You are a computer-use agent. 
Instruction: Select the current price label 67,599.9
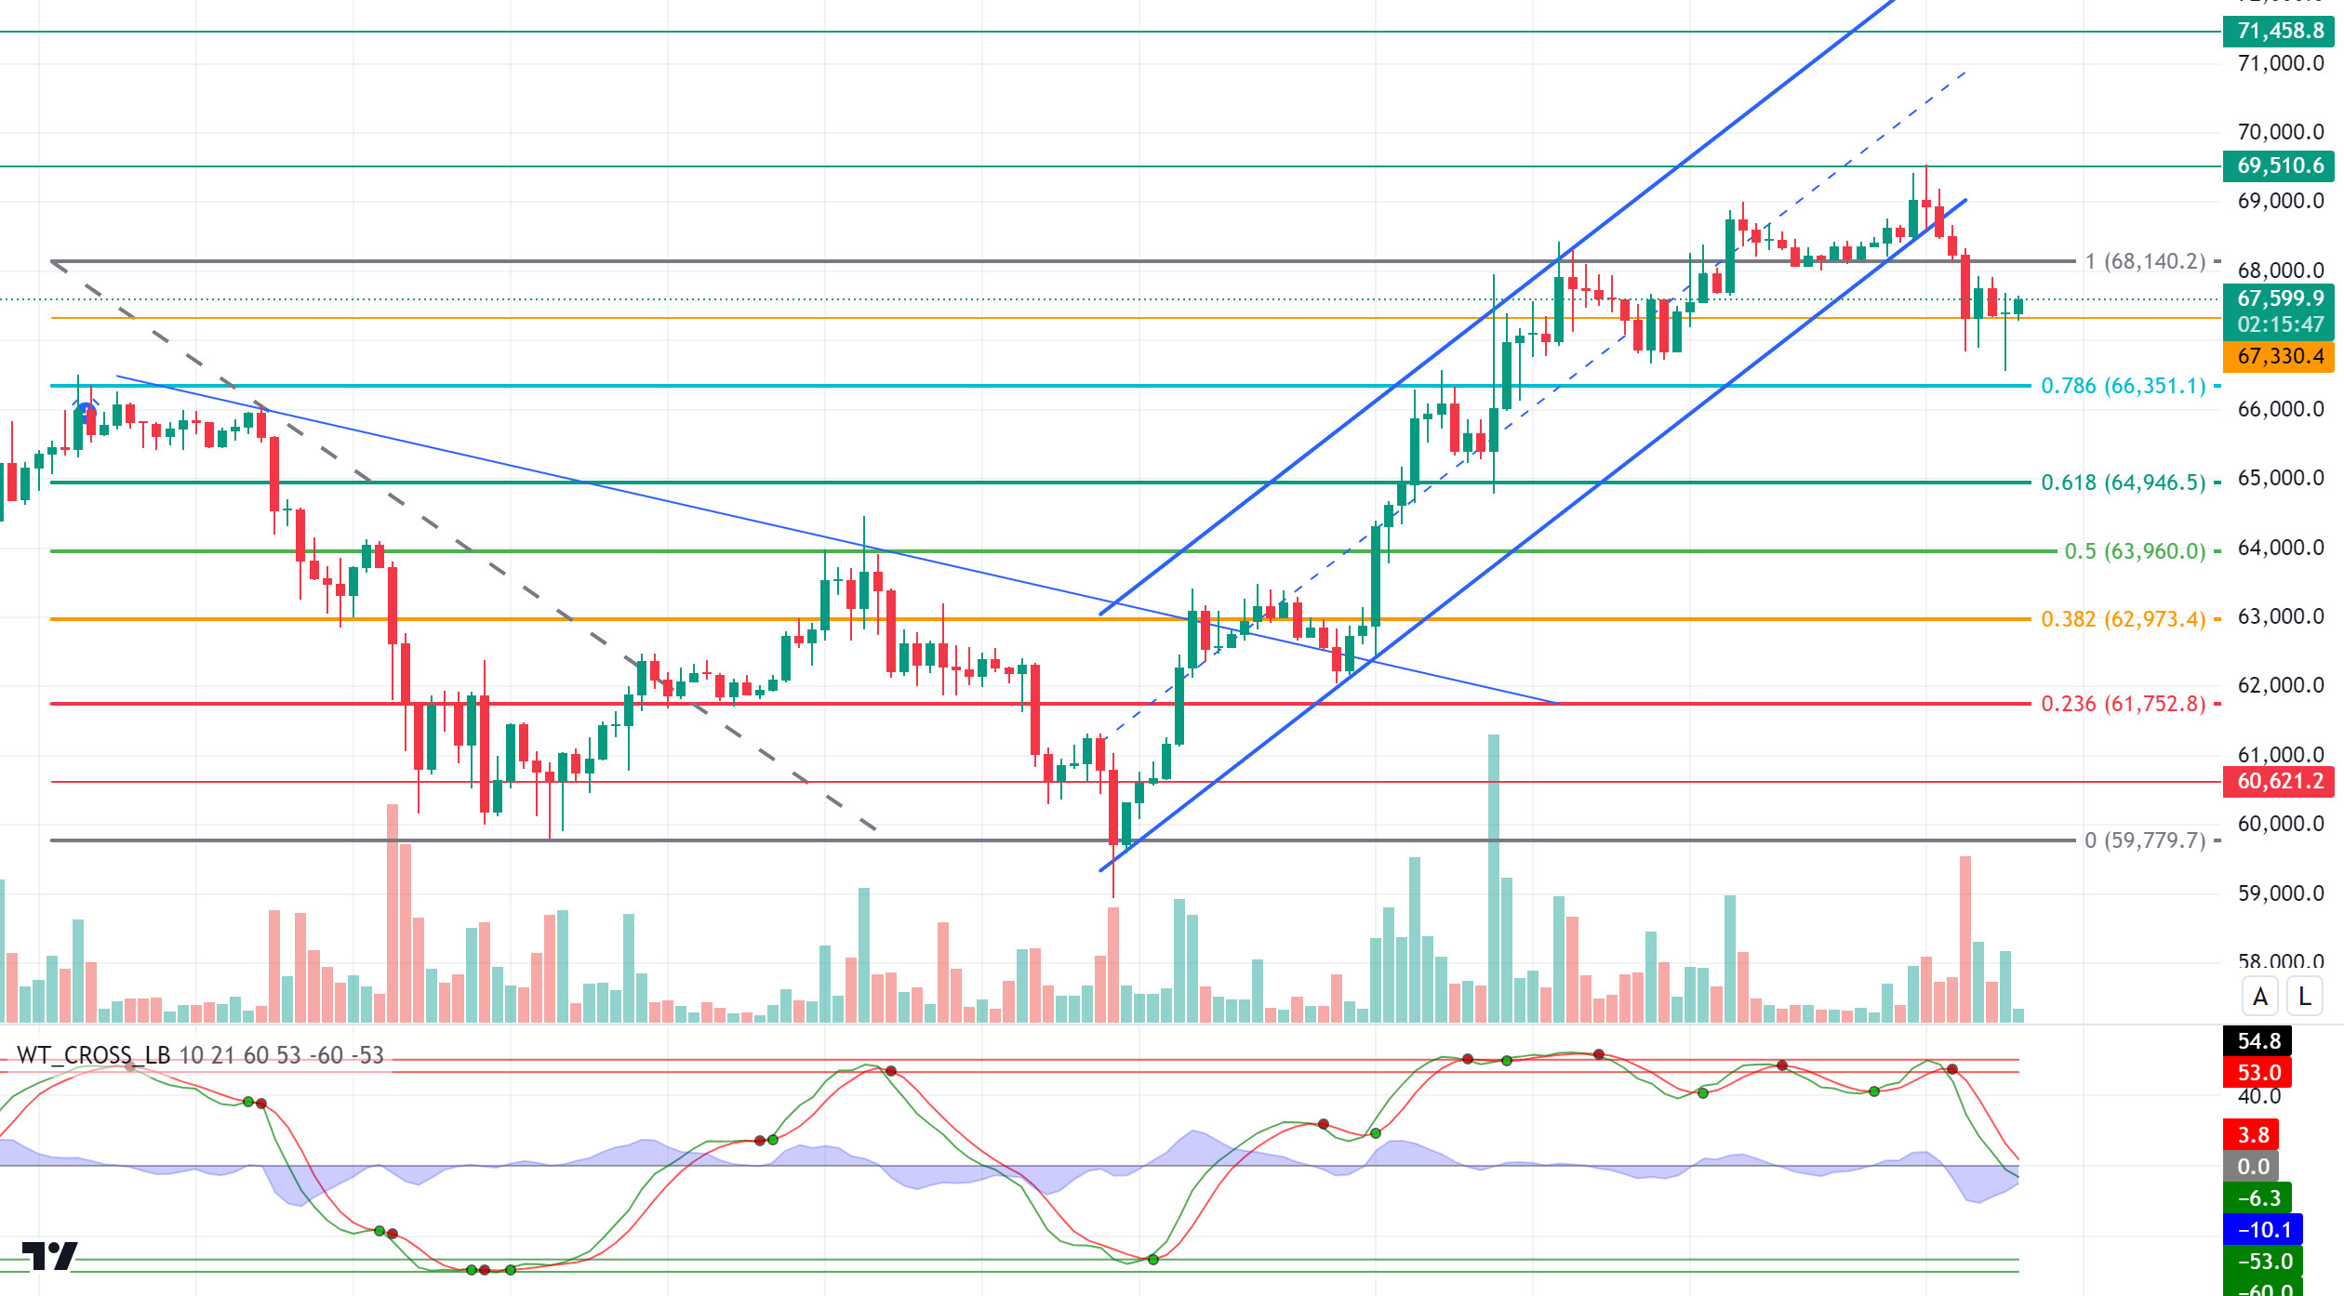(x=2279, y=298)
